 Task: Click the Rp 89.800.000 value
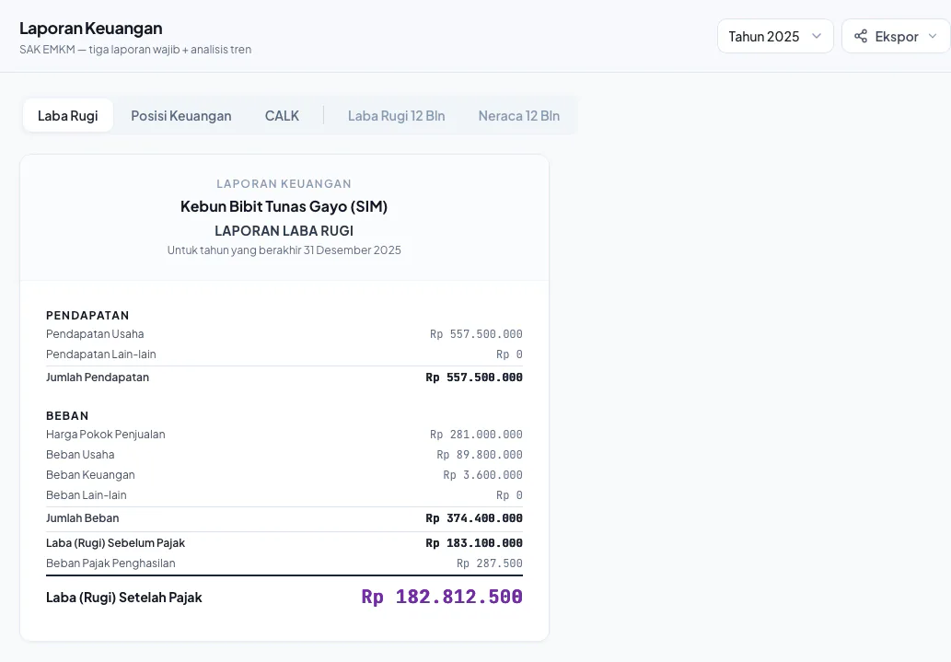[479, 455]
